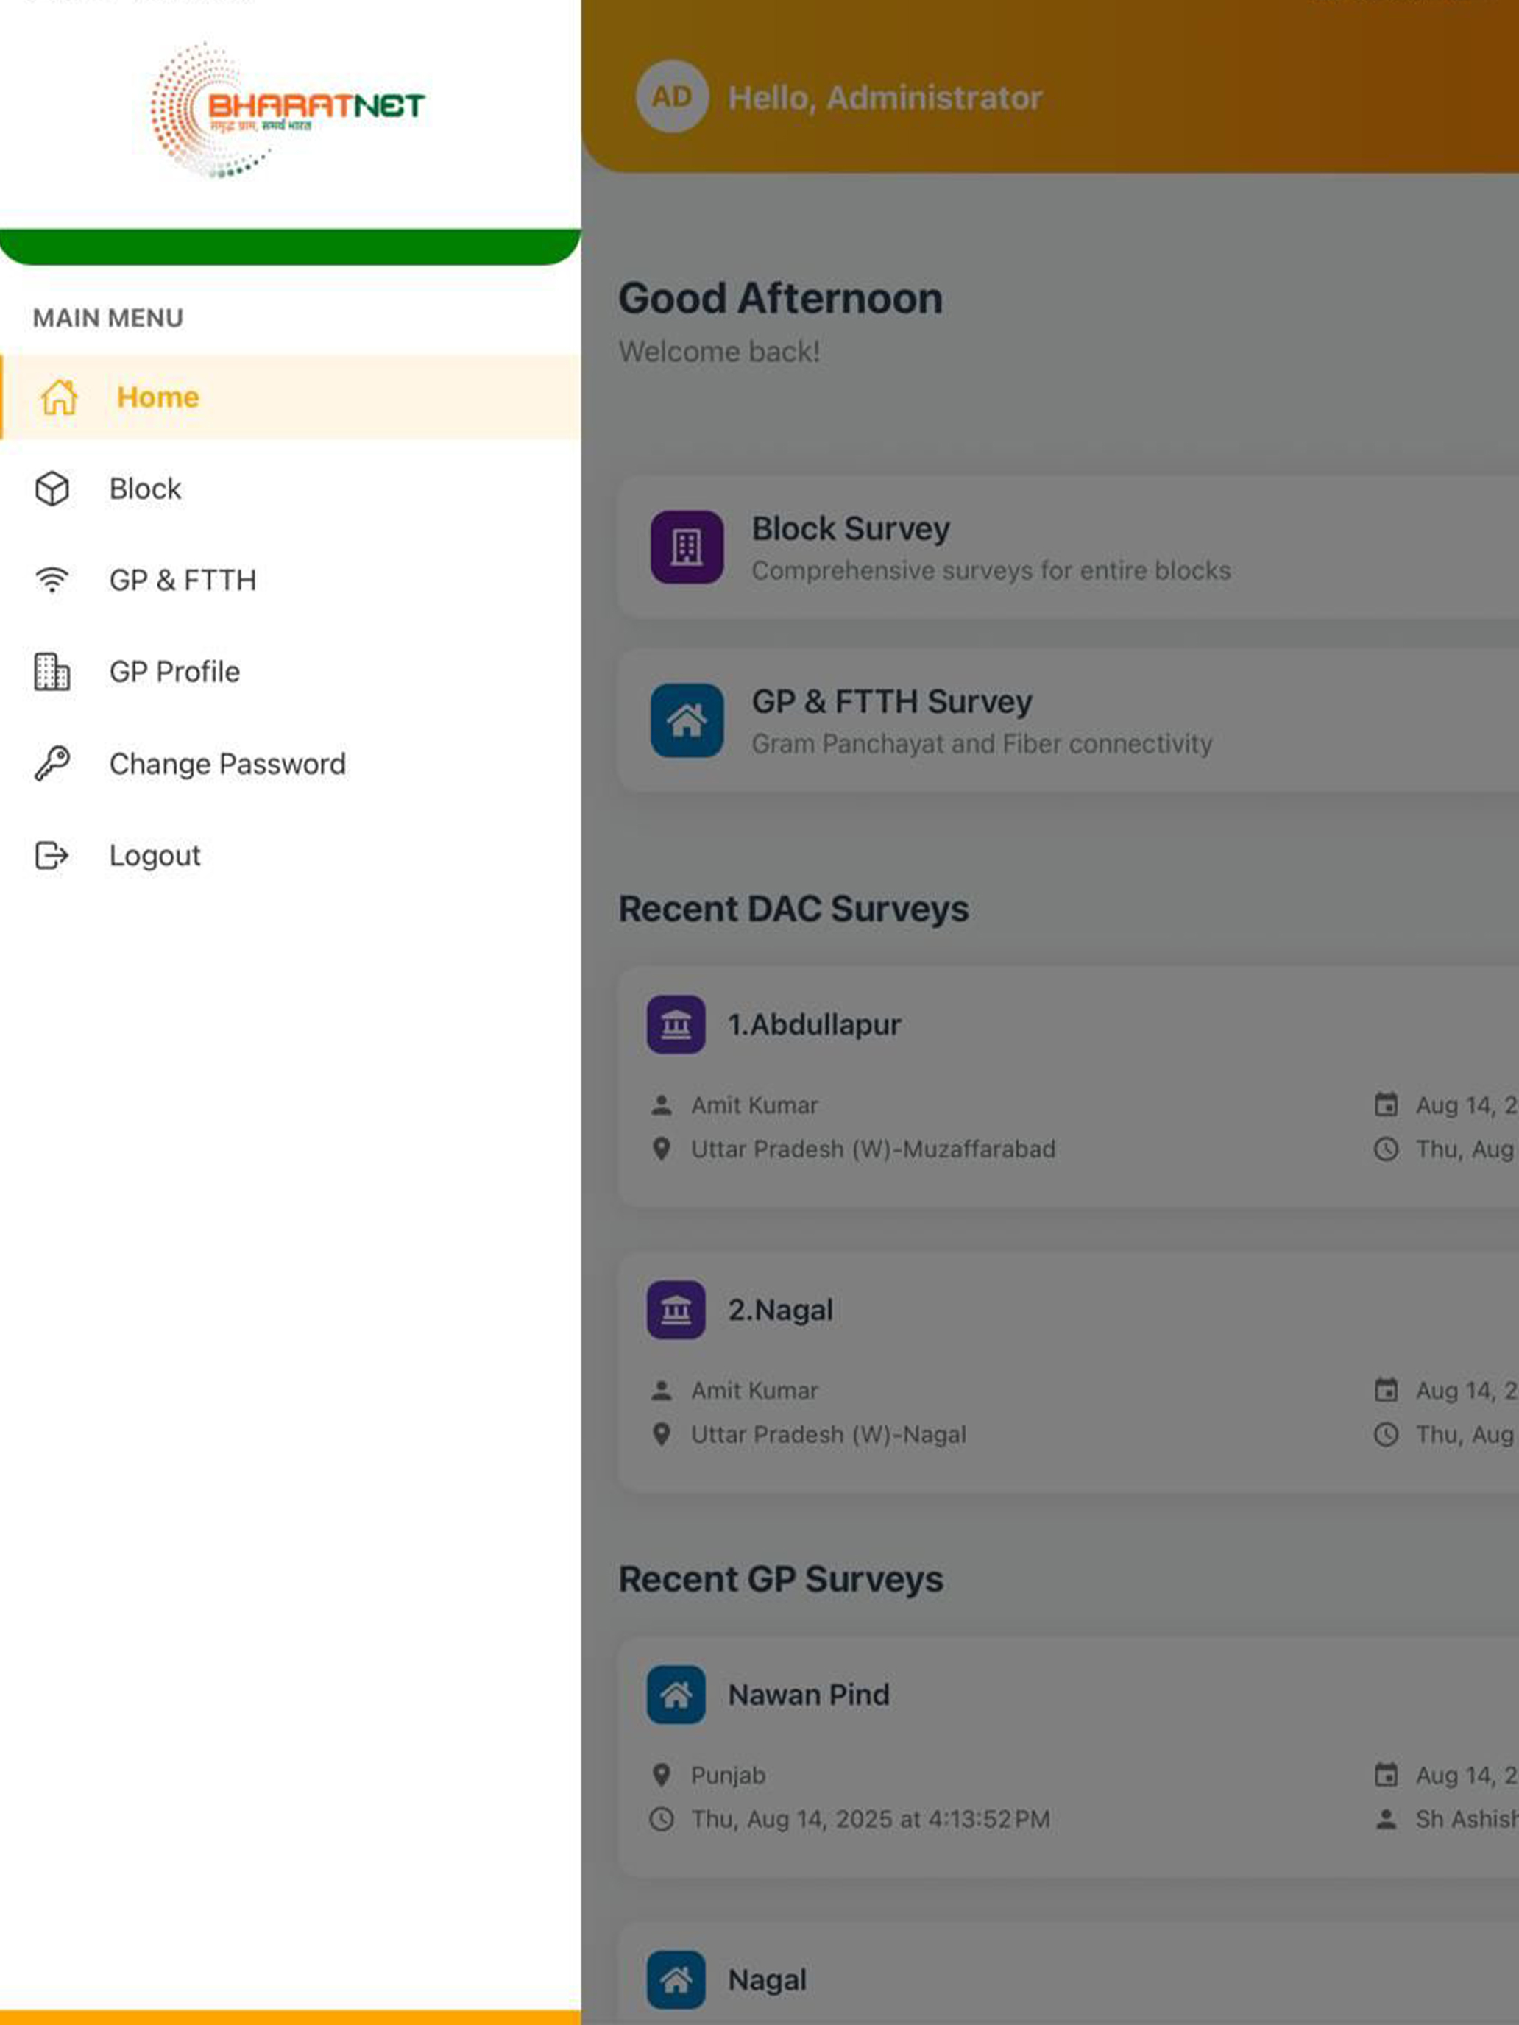The width and height of the screenshot is (1519, 2025).
Task: Click the purple icon beside 1.Abdullapur
Action: (676, 1024)
